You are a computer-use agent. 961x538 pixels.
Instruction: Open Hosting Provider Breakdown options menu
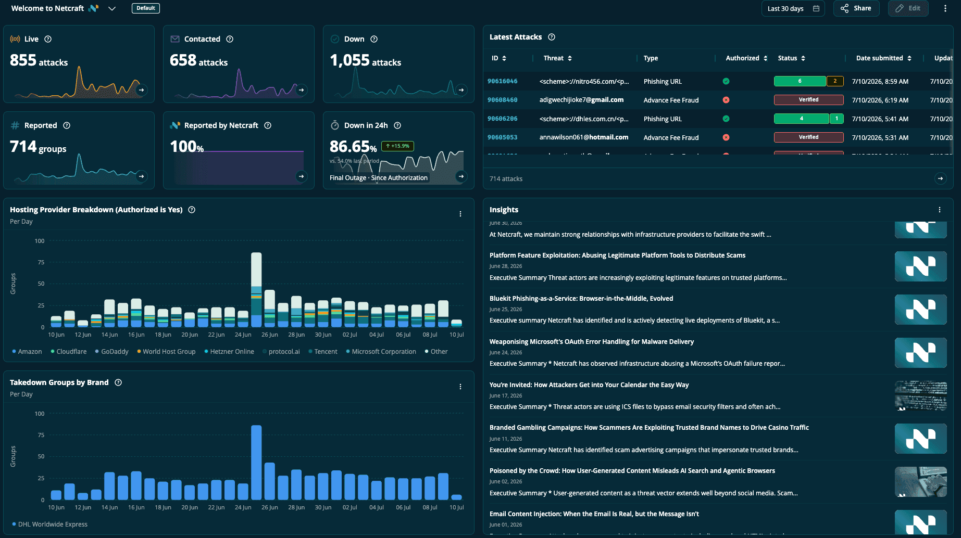pyautogui.click(x=460, y=214)
